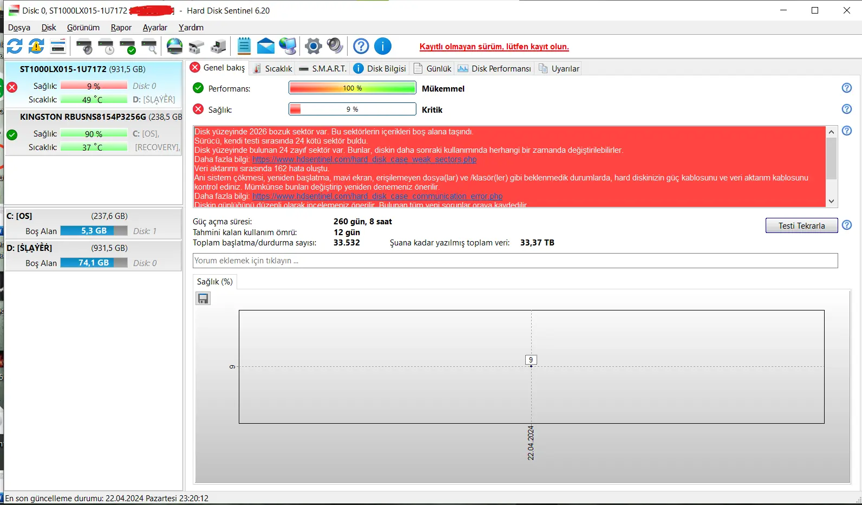This screenshot has height=505, width=862.
Task: Open the Disk Performansı tab
Action: [494, 69]
